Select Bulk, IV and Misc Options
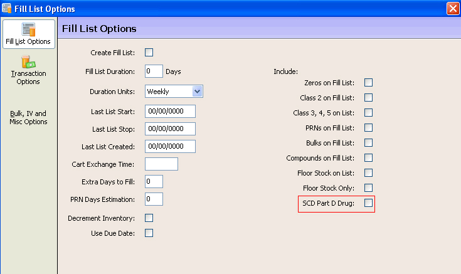 (x=28, y=118)
